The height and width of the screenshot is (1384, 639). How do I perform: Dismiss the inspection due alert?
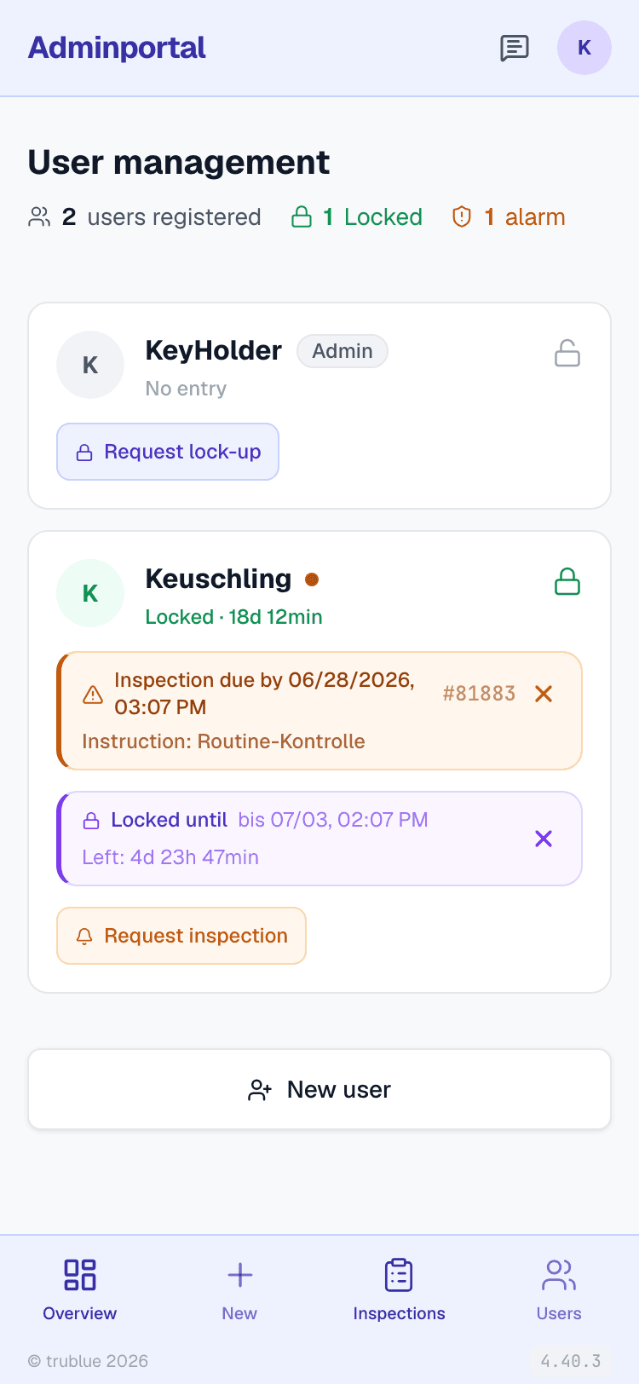[x=544, y=694]
